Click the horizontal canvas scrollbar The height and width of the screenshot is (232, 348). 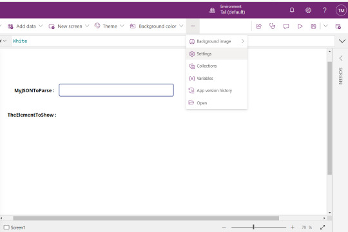coord(146,218)
